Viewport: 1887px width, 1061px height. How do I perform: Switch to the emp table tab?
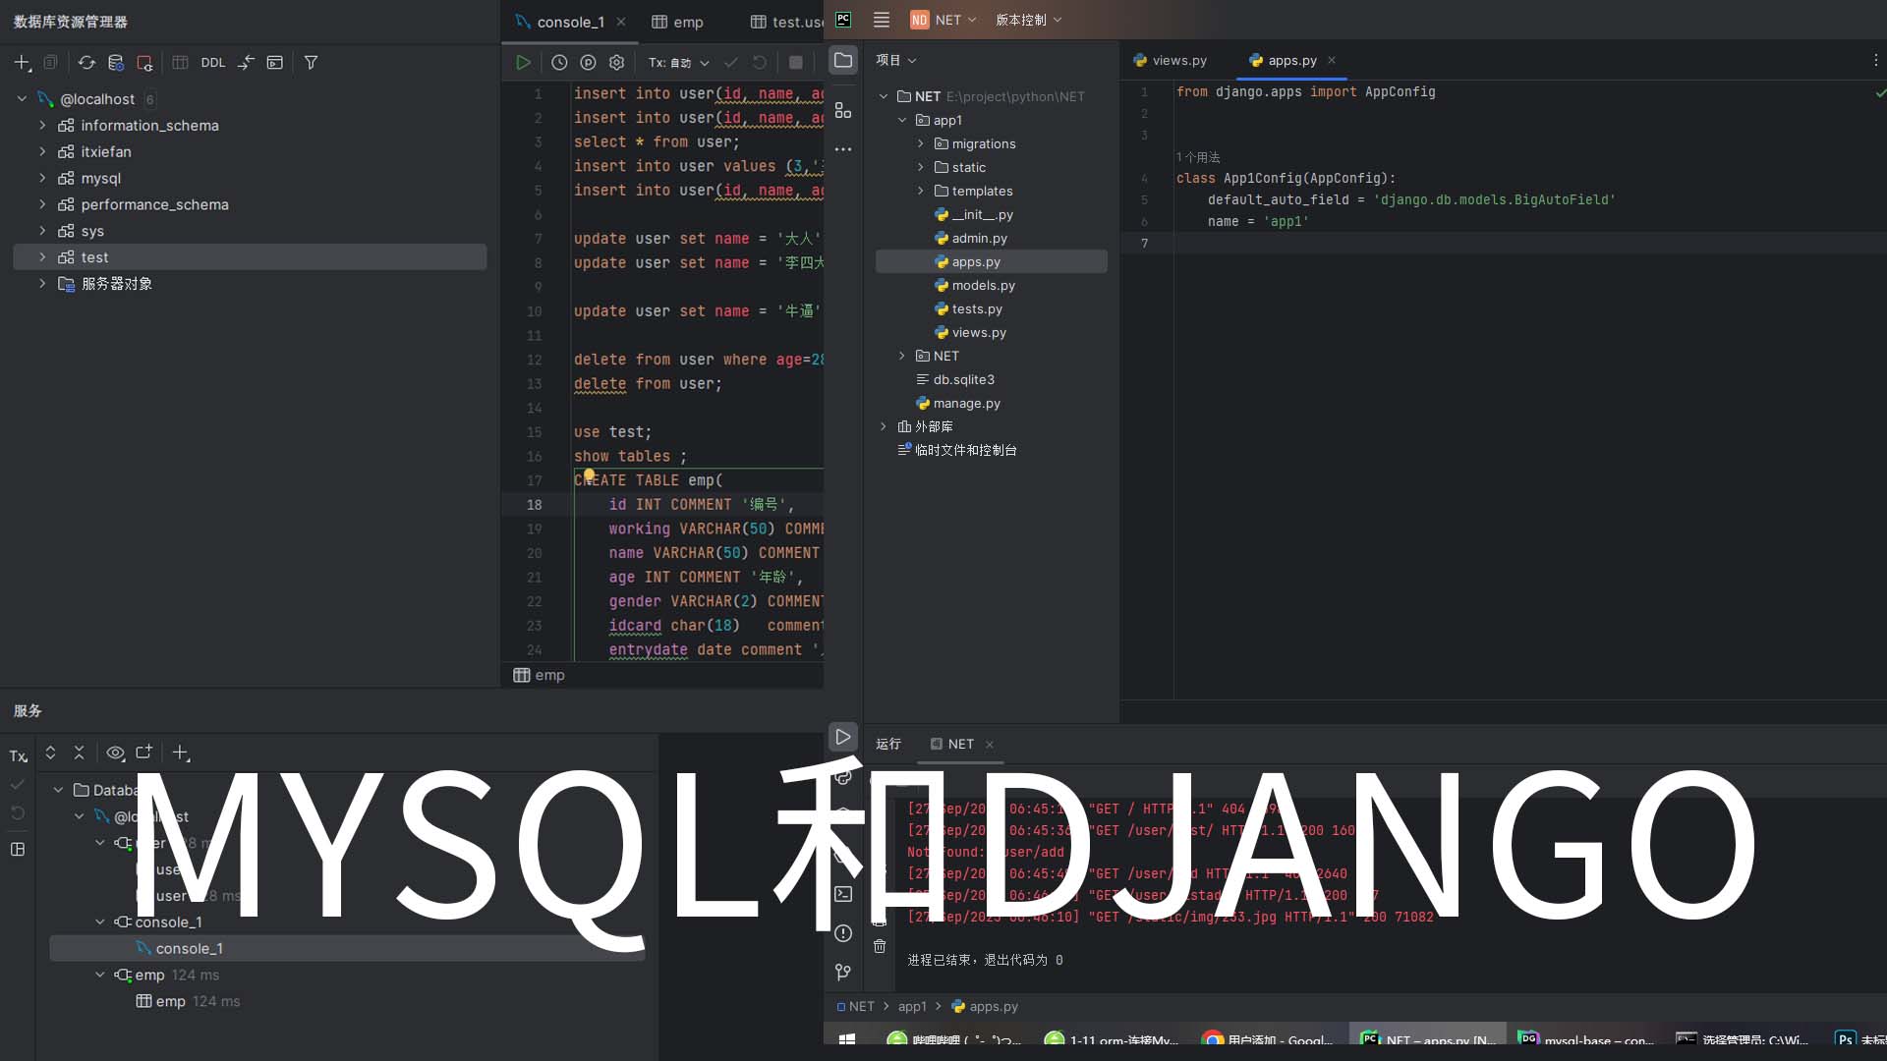click(x=678, y=22)
